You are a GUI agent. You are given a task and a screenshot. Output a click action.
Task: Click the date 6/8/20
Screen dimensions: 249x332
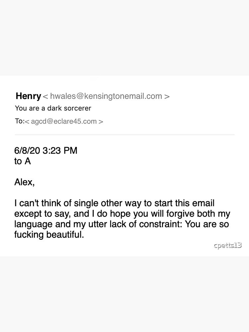[27, 150]
